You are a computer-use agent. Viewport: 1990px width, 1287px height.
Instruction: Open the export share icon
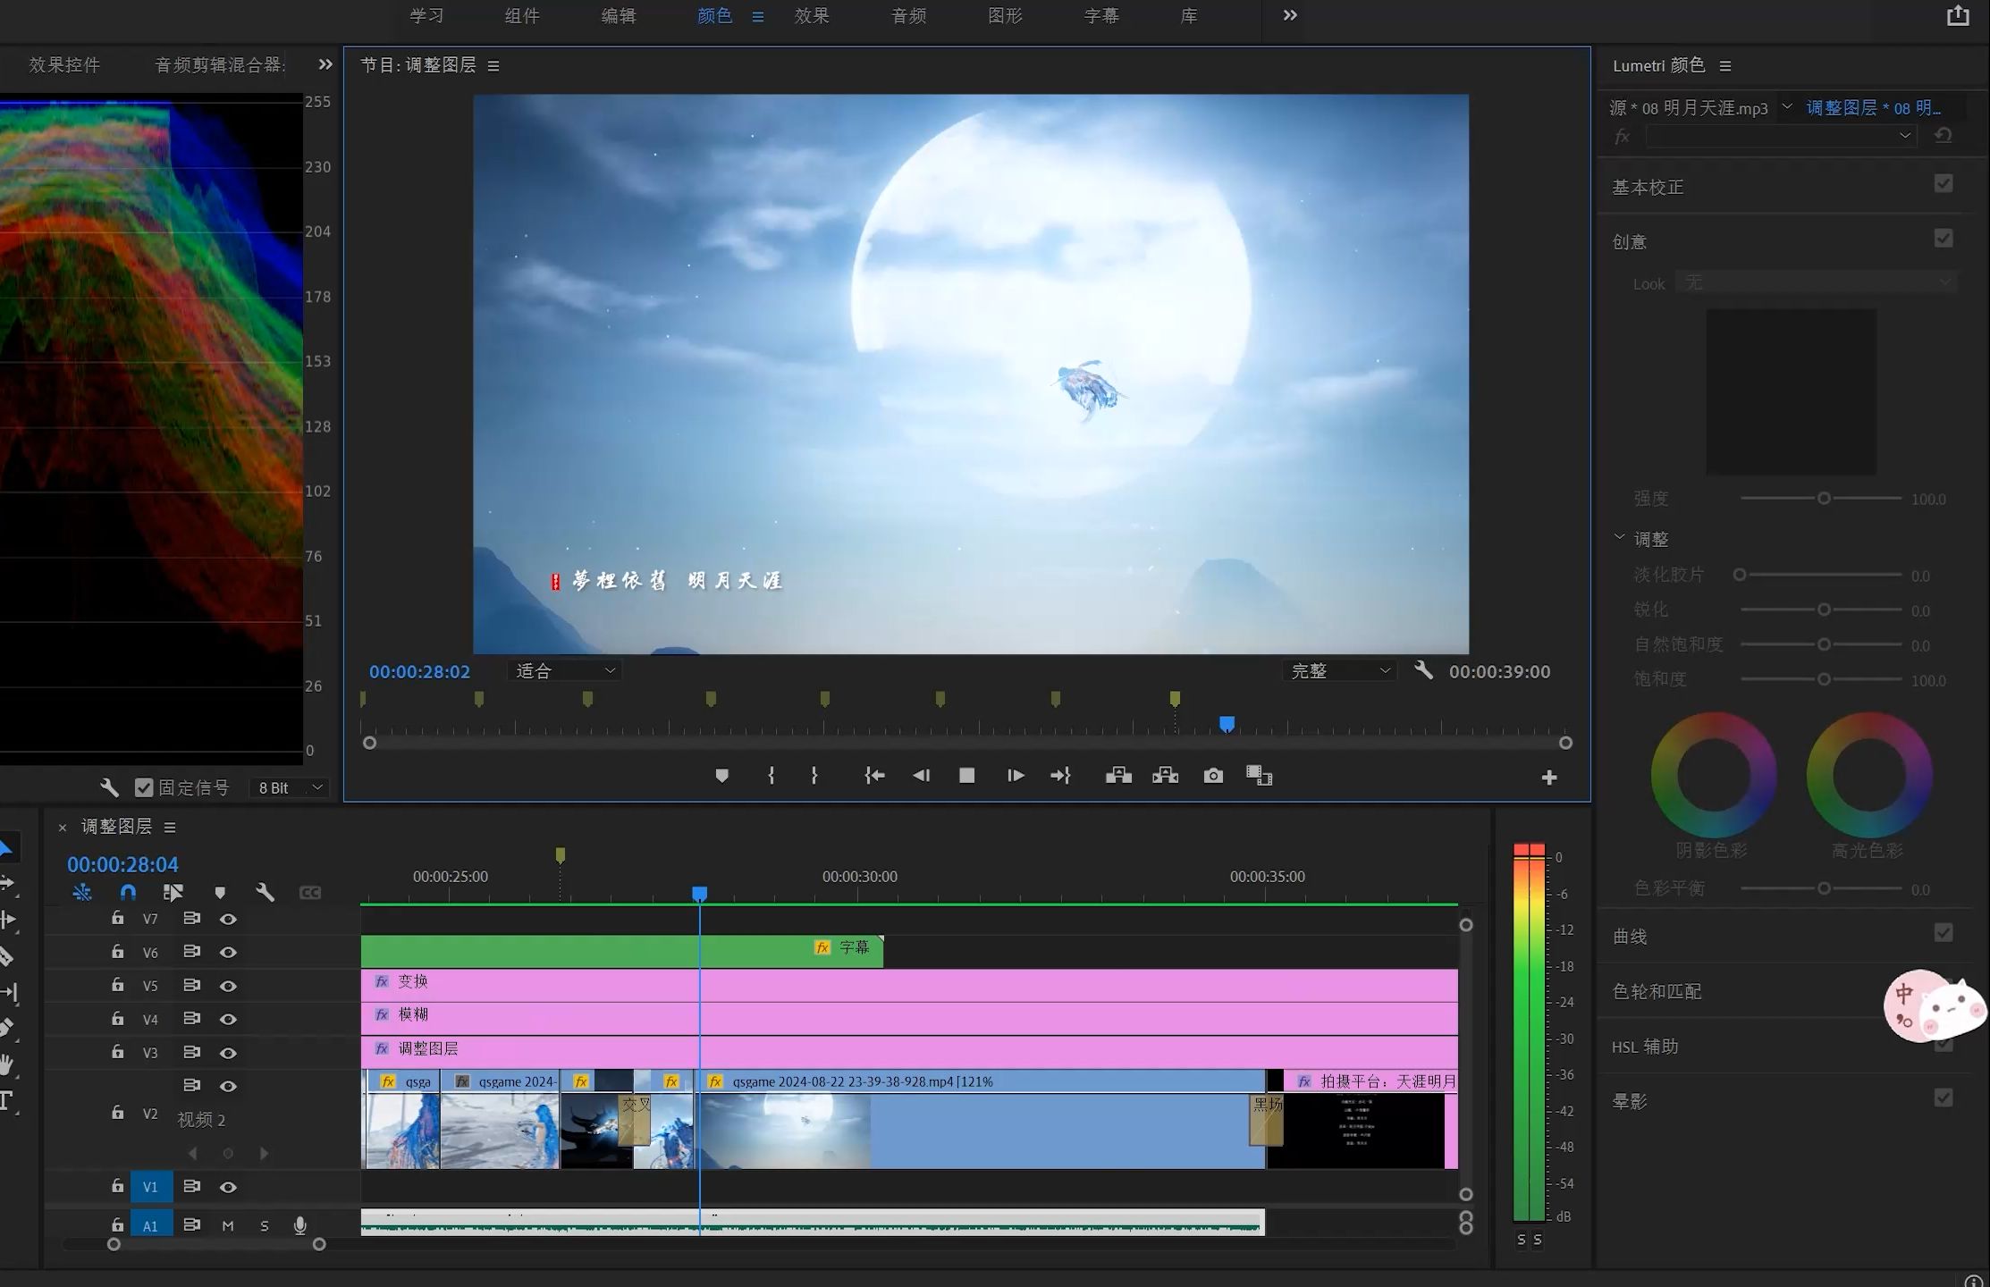pyautogui.click(x=1958, y=15)
